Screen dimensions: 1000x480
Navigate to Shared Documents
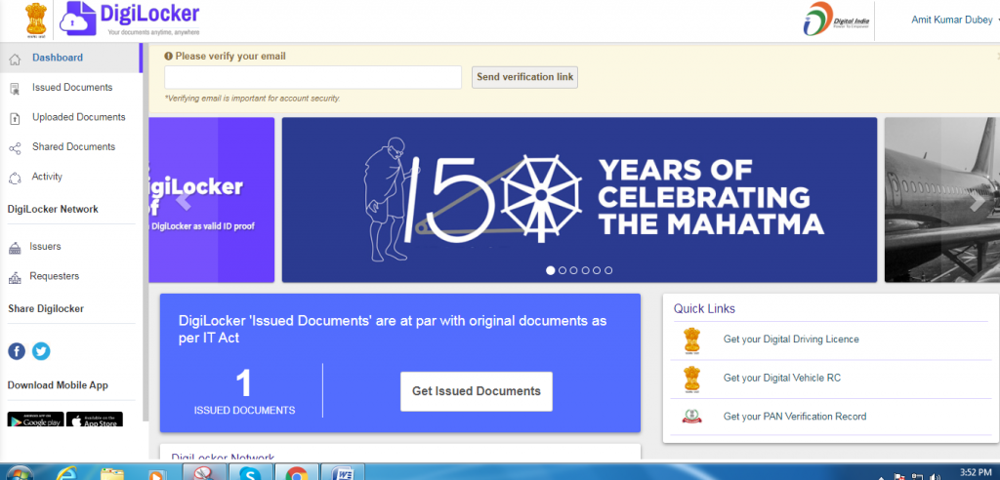pyautogui.click(x=73, y=147)
